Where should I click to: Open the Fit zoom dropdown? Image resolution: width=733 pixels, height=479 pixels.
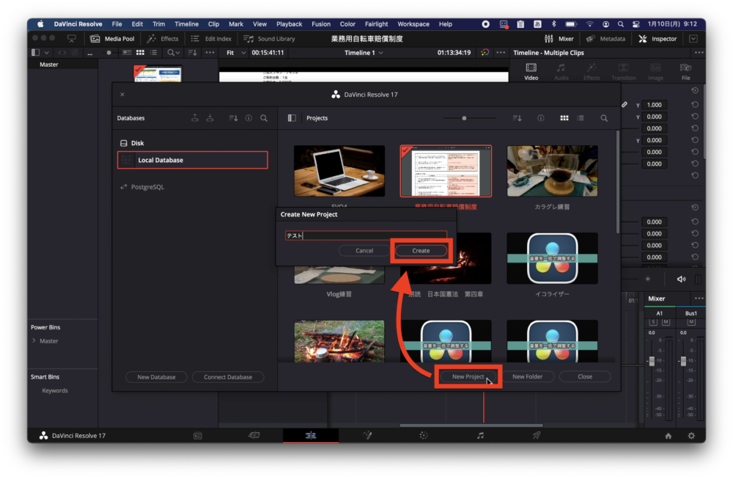[x=236, y=53]
